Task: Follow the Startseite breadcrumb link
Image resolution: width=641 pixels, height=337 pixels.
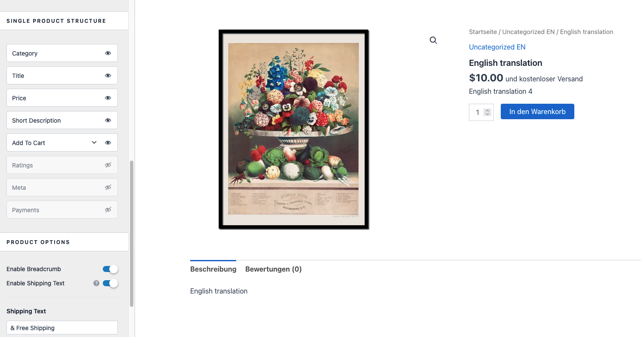Action: coord(483,32)
